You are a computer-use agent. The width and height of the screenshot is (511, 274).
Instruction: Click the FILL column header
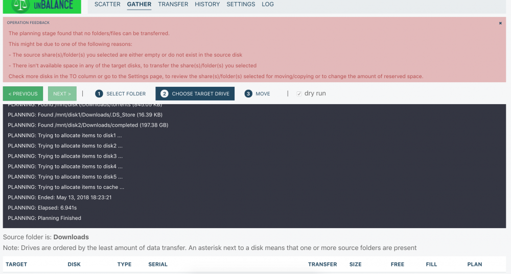(431, 264)
